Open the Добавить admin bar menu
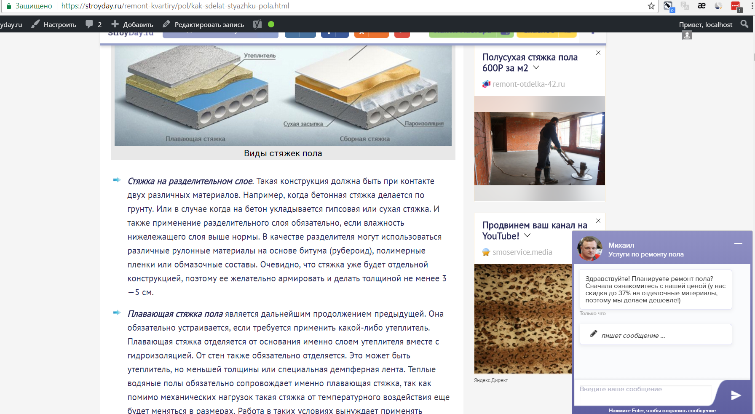The width and height of the screenshot is (755, 414). tap(132, 24)
